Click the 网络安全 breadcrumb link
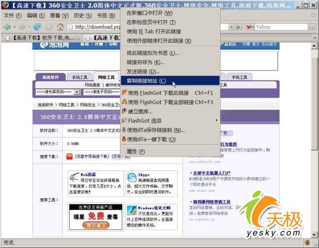 pos(88,105)
